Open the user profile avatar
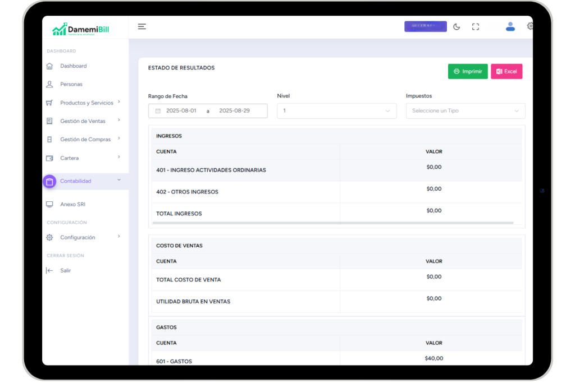The width and height of the screenshot is (575, 383). tap(510, 26)
